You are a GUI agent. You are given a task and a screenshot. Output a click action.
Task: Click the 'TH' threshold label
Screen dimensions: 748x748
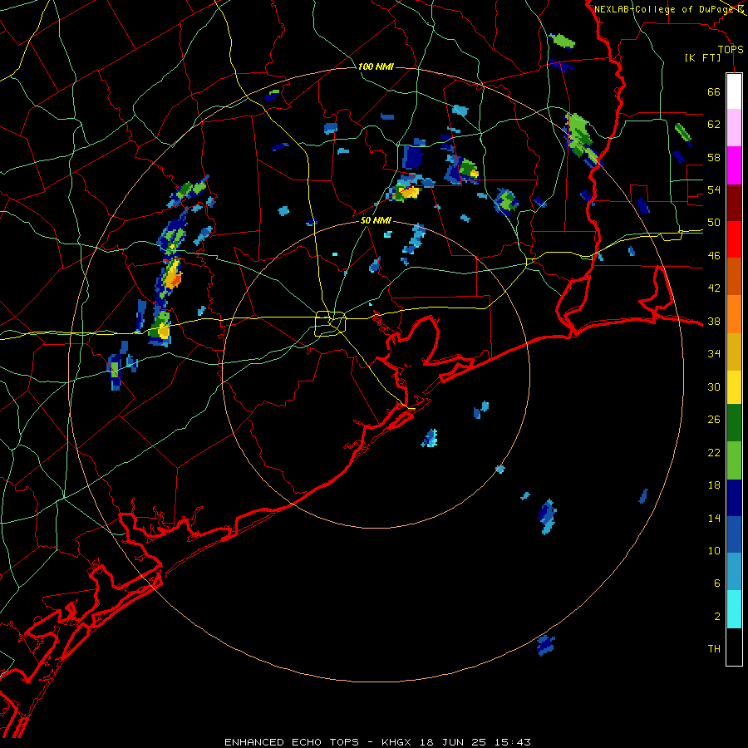(714, 649)
